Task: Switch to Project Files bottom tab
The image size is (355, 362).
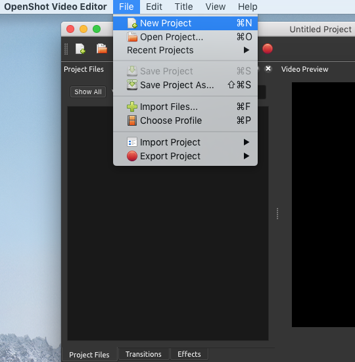Action: pyautogui.click(x=89, y=355)
